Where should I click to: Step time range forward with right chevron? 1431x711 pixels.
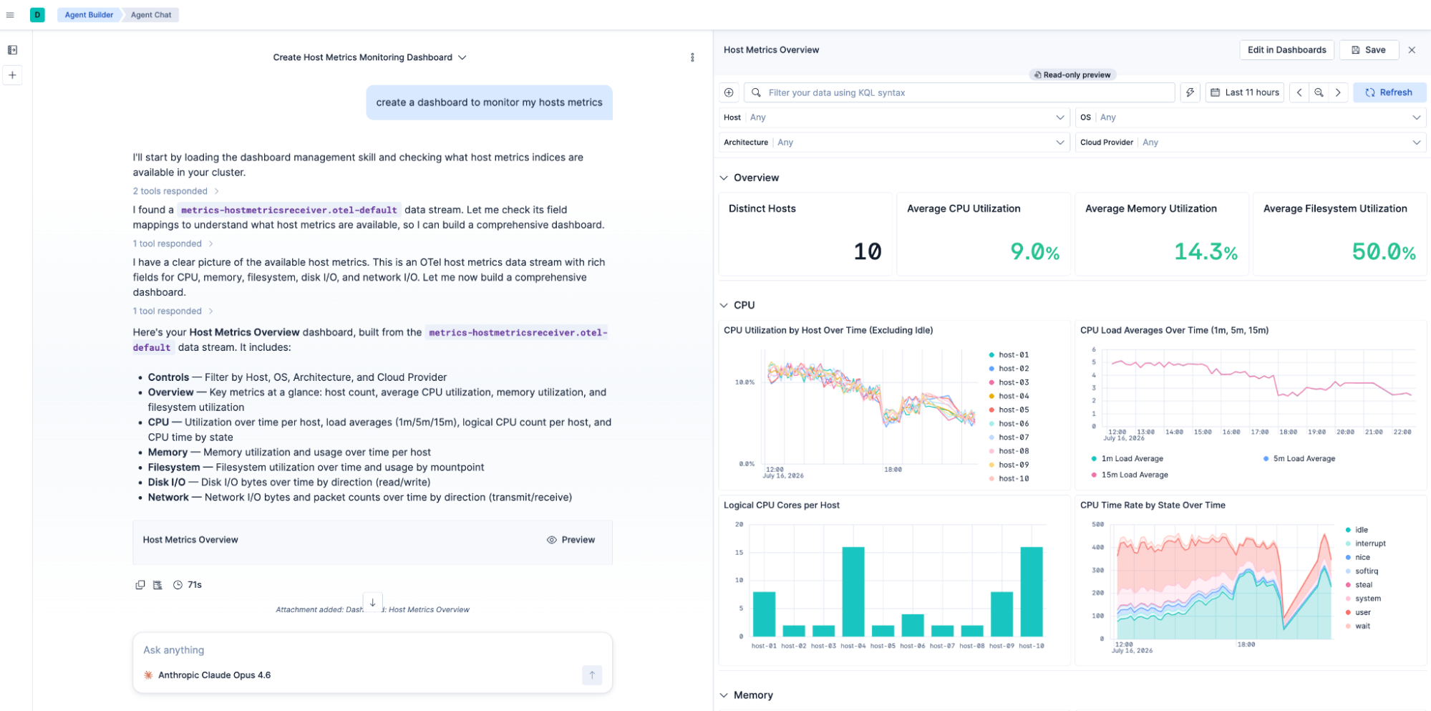[x=1338, y=92]
